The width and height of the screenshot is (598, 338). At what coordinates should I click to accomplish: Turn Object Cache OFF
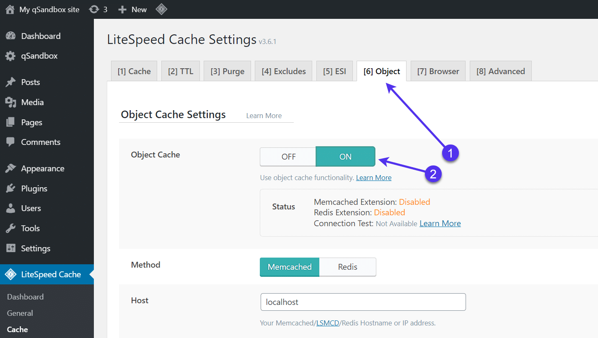coord(288,156)
